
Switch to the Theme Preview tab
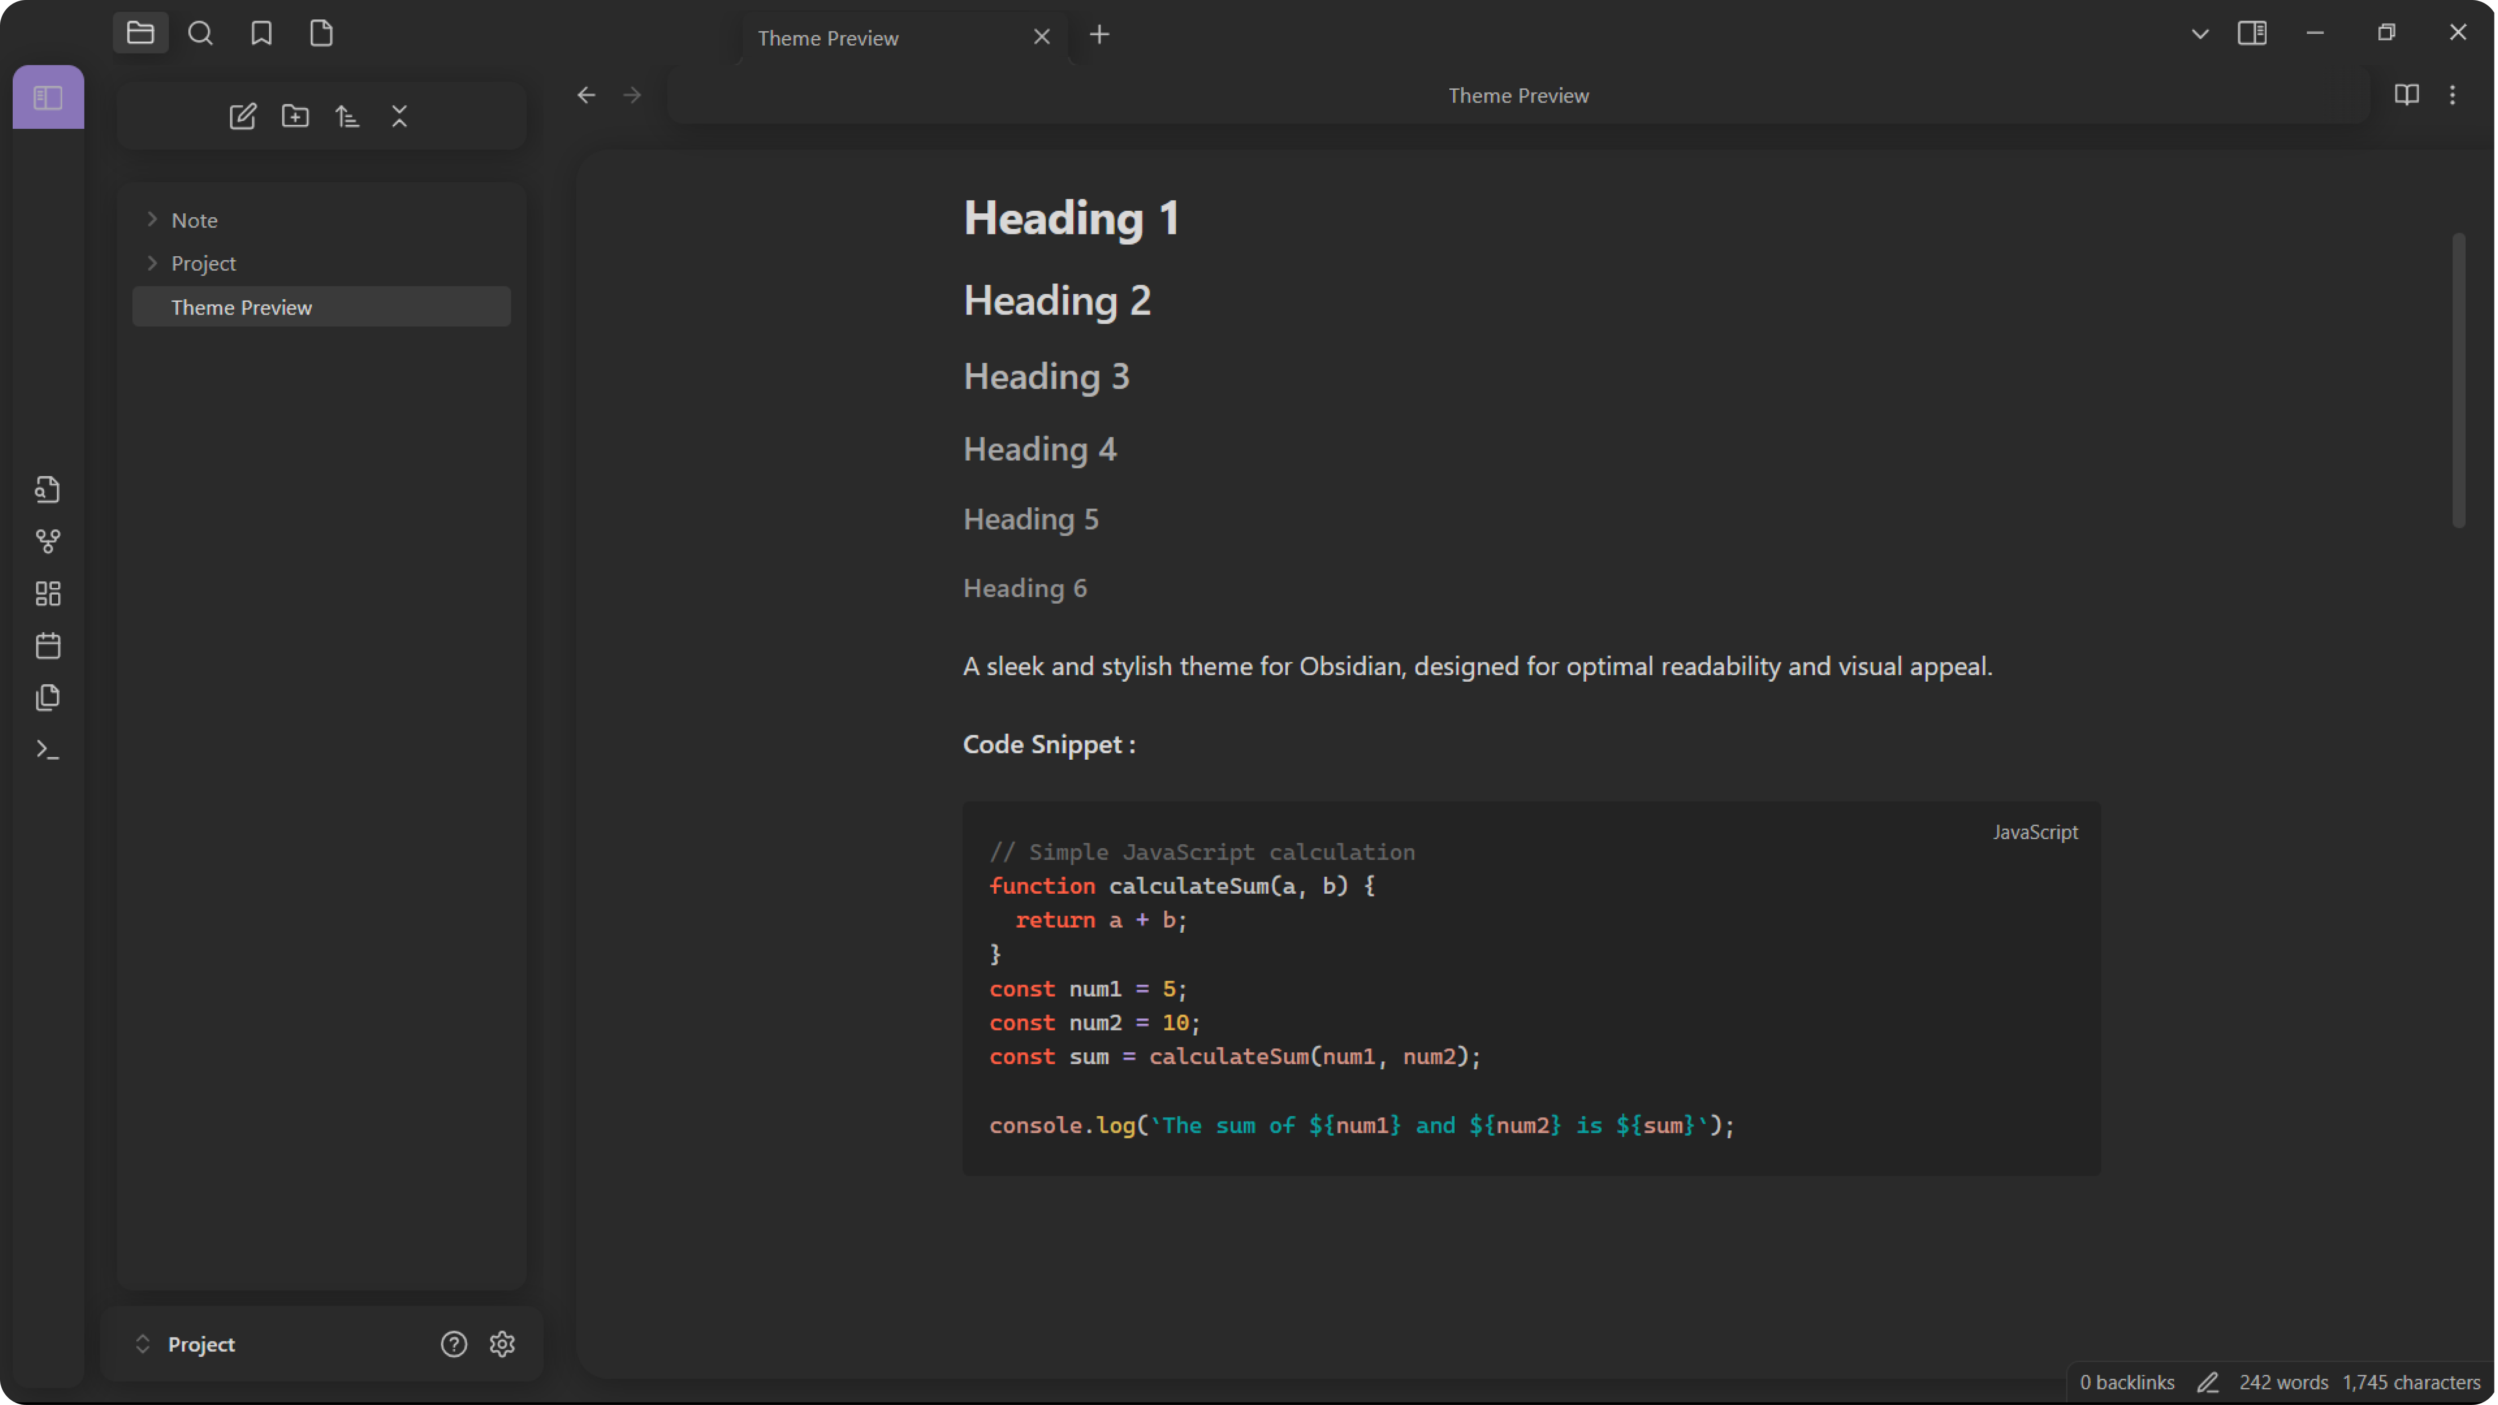[904, 38]
